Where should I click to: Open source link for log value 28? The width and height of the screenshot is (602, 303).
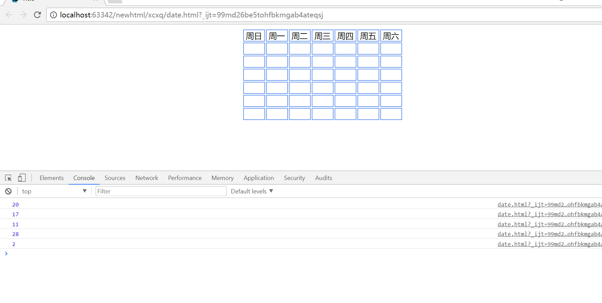point(550,234)
